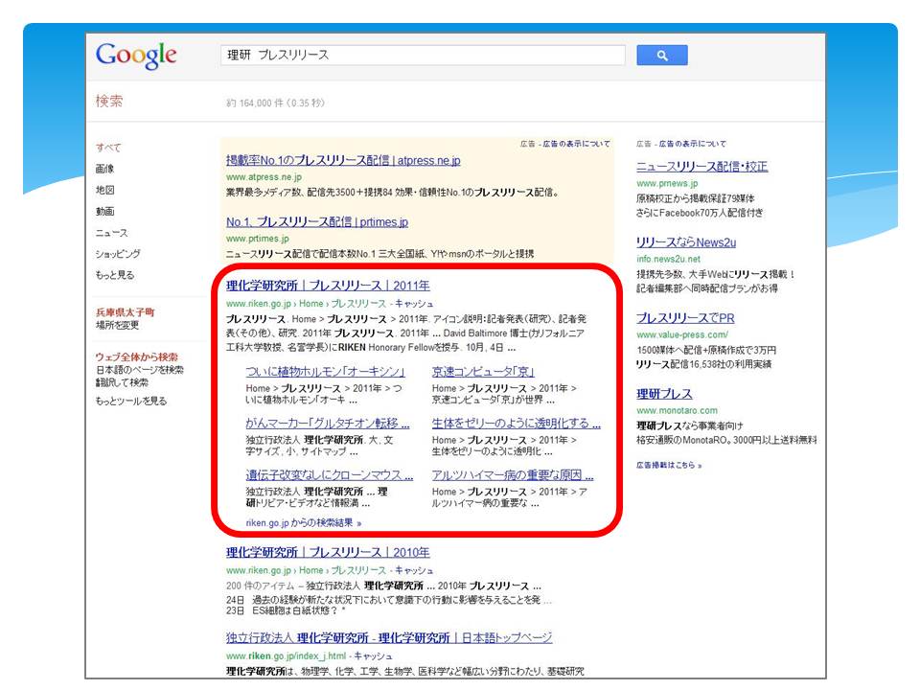920x690 pixels.
Task: Click the info.news2u.net green URL
Action: pyautogui.click(x=668, y=260)
